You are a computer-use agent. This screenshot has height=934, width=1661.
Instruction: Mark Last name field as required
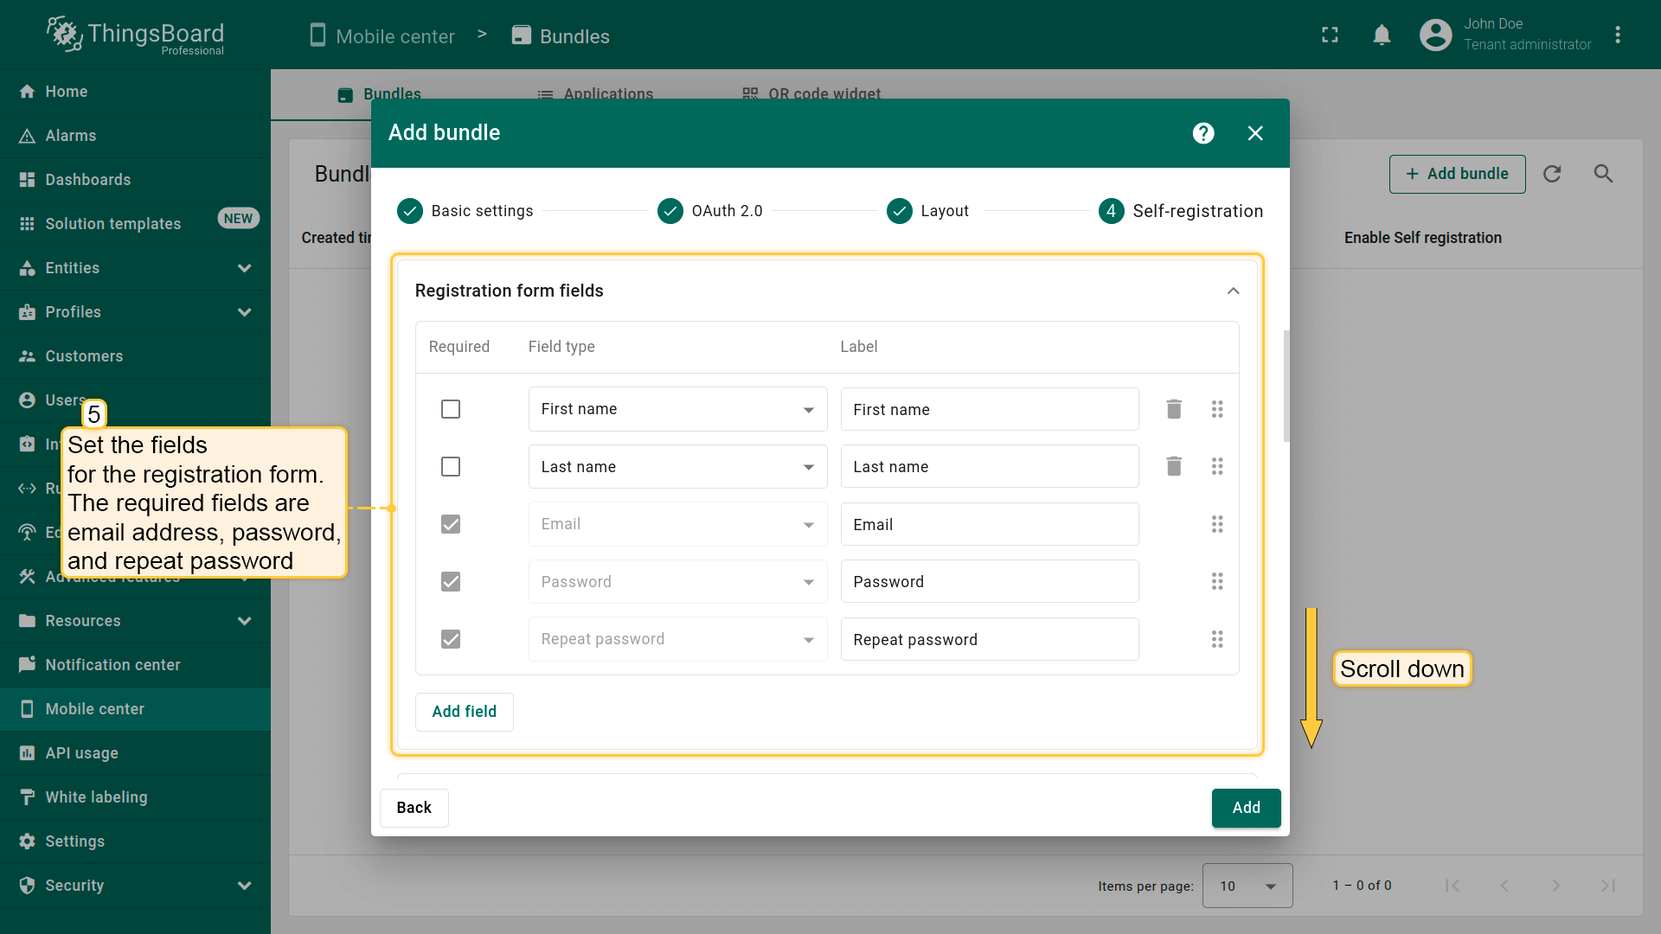[x=451, y=467]
